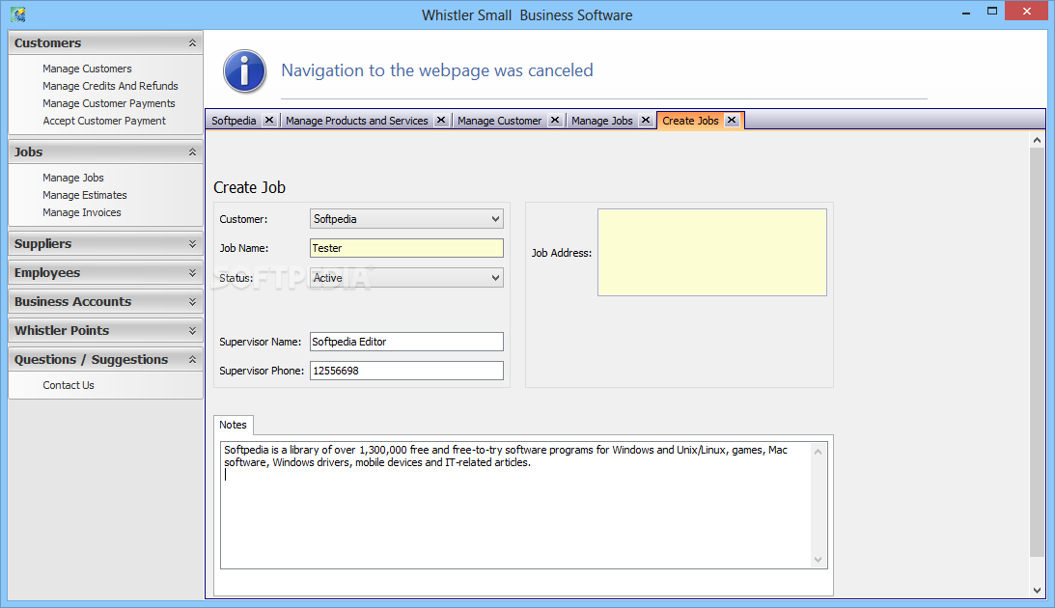
Task: Click the Supervisor Phone input field
Action: [x=406, y=371]
